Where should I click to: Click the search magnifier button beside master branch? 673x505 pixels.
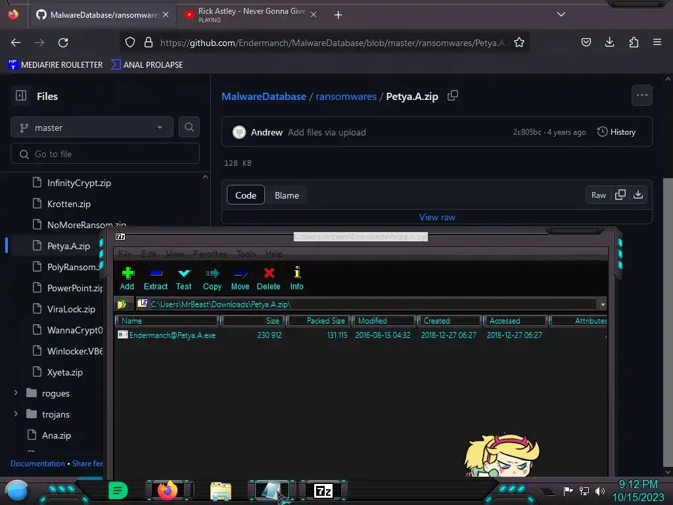point(189,127)
